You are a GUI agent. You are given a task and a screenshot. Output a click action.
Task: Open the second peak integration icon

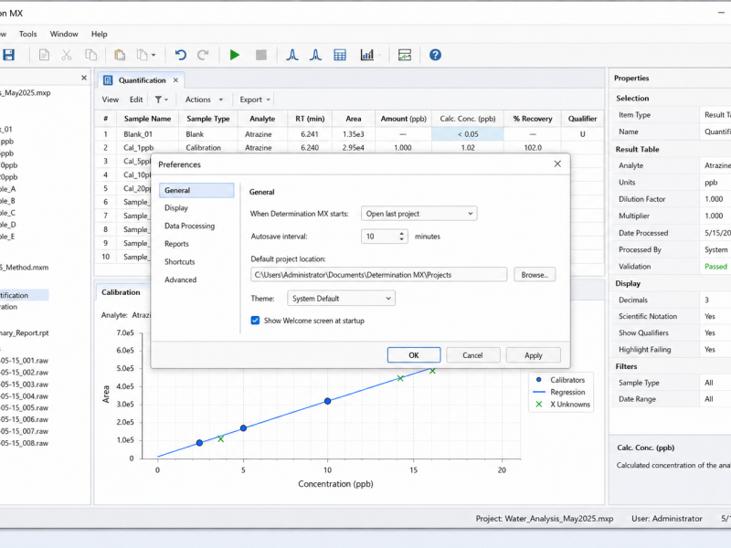[x=315, y=55]
